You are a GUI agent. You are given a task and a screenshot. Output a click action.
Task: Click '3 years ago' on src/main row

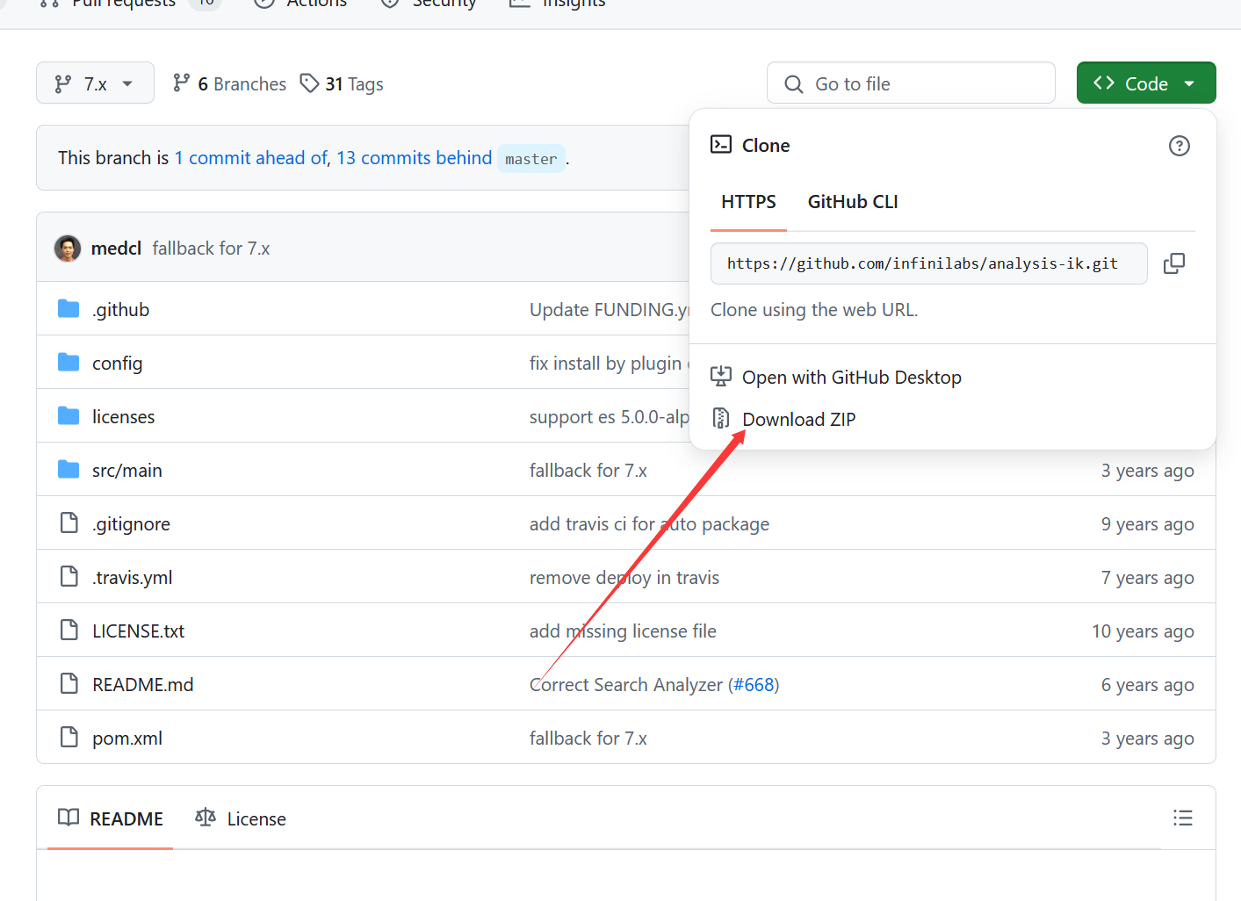coord(1148,471)
